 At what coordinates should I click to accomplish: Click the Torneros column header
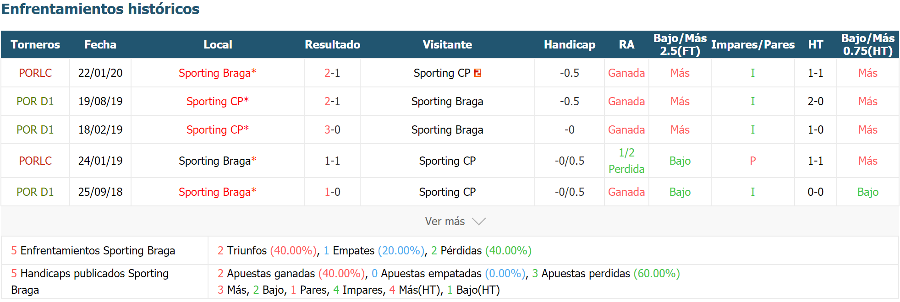pos(35,44)
